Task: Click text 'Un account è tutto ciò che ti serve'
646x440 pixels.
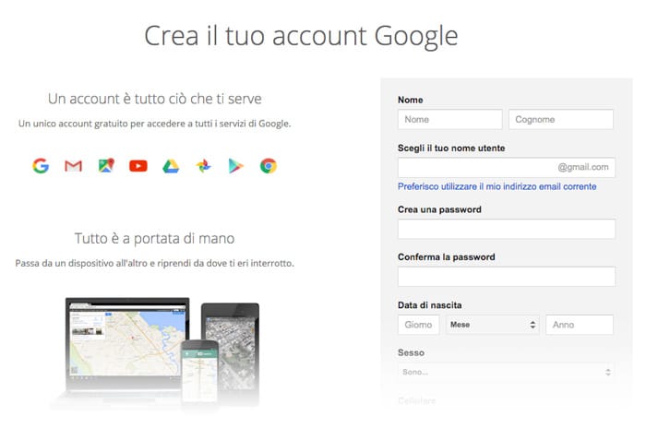Action: [x=154, y=99]
